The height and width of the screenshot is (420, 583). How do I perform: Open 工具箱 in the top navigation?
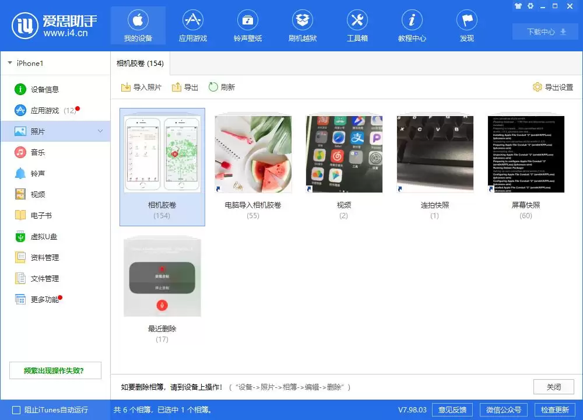357,26
